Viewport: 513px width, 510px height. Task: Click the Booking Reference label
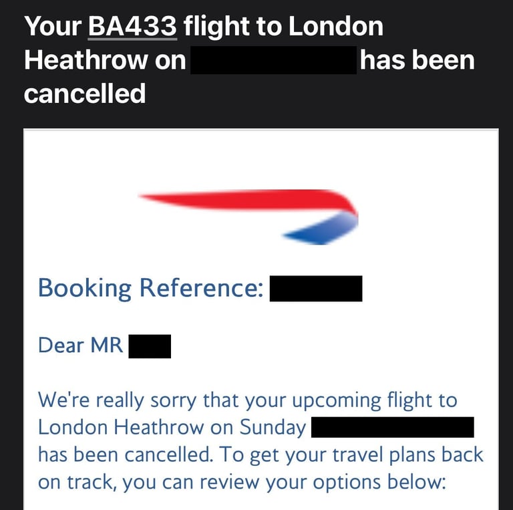click(x=150, y=288)
